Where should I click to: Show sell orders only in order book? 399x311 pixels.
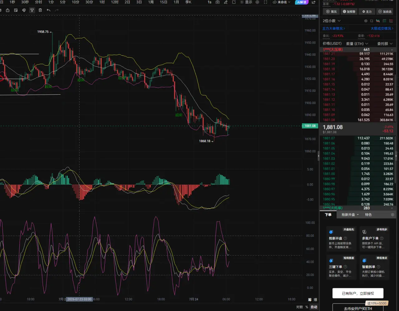pos(391,21)
